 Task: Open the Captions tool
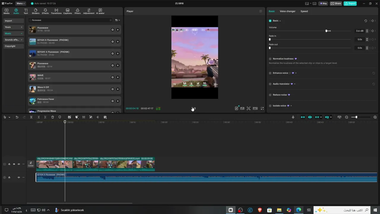(x=67, y=11)
